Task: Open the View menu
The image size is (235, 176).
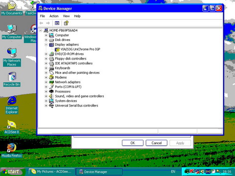Action: (x=66, y=16)
